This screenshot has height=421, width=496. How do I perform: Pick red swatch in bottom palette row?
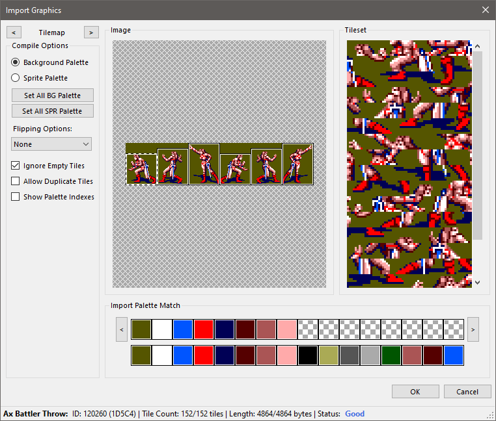pos(204,355)
